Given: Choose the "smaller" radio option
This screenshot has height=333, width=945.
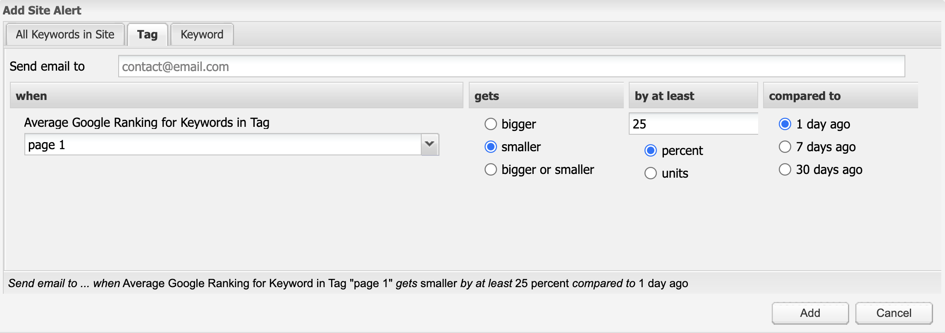Looking at the screenshot, I should click(x=491, y=147).
